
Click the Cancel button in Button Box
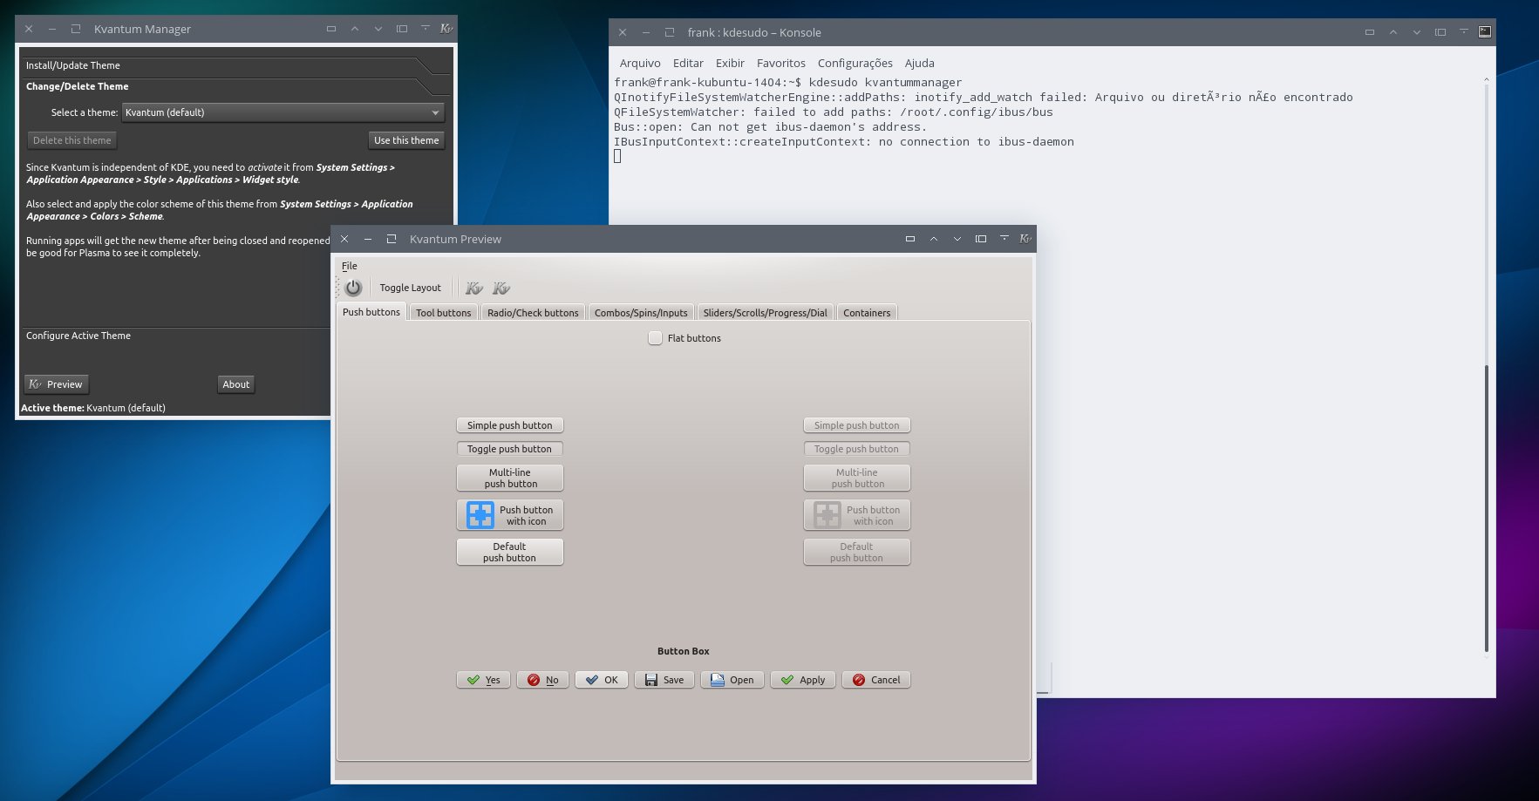point(876,680)
